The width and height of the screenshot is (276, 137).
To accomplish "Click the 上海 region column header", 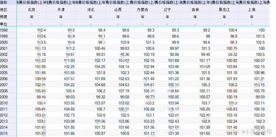I will click(x=252, y=10).
